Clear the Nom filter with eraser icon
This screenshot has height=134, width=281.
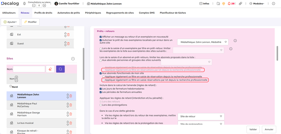50,69
